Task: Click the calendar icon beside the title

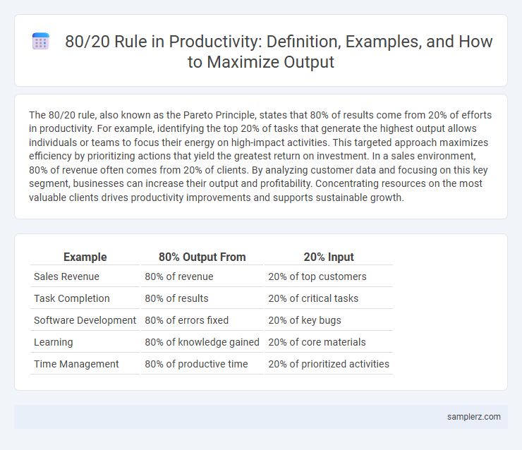Action: click(x=41, y=42)
